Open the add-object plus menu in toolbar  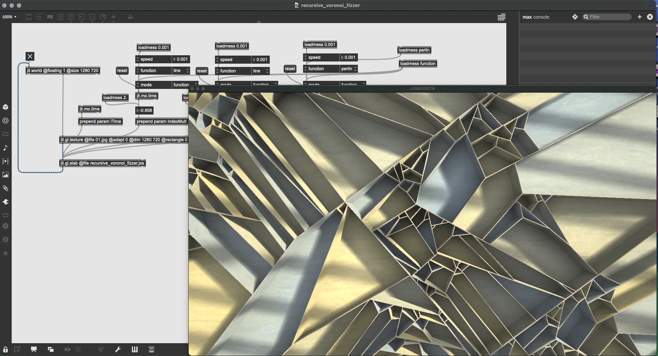(113, 17)
